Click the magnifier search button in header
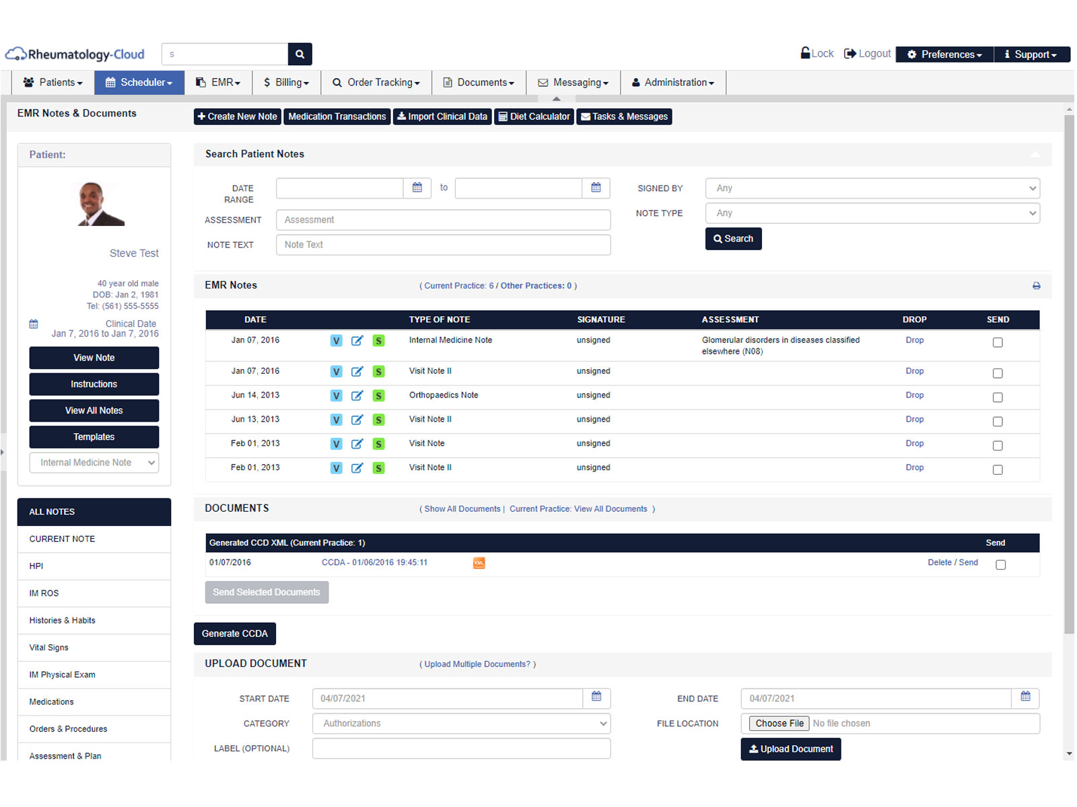This screenshot has width=1077, height=807. [300, 54]
